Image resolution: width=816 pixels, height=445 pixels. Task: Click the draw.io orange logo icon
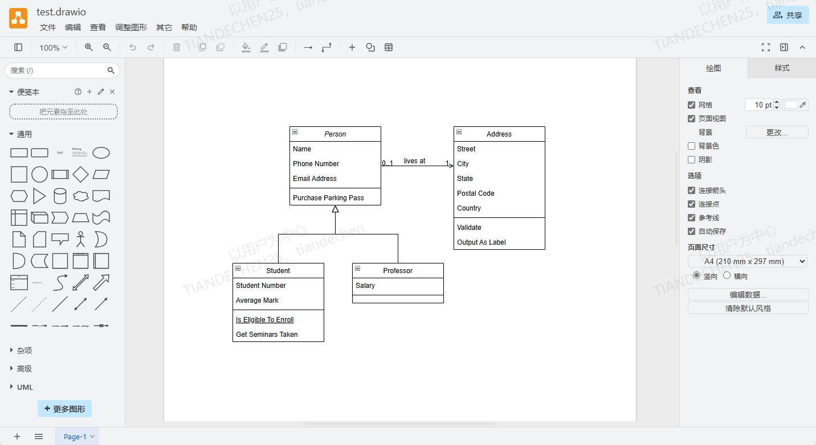[x=18, y=19]
